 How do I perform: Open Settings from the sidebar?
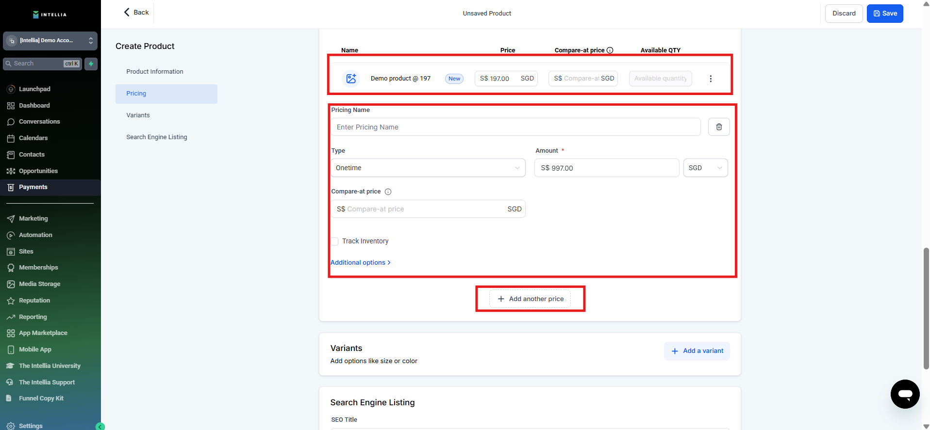[x=30, y=426]
